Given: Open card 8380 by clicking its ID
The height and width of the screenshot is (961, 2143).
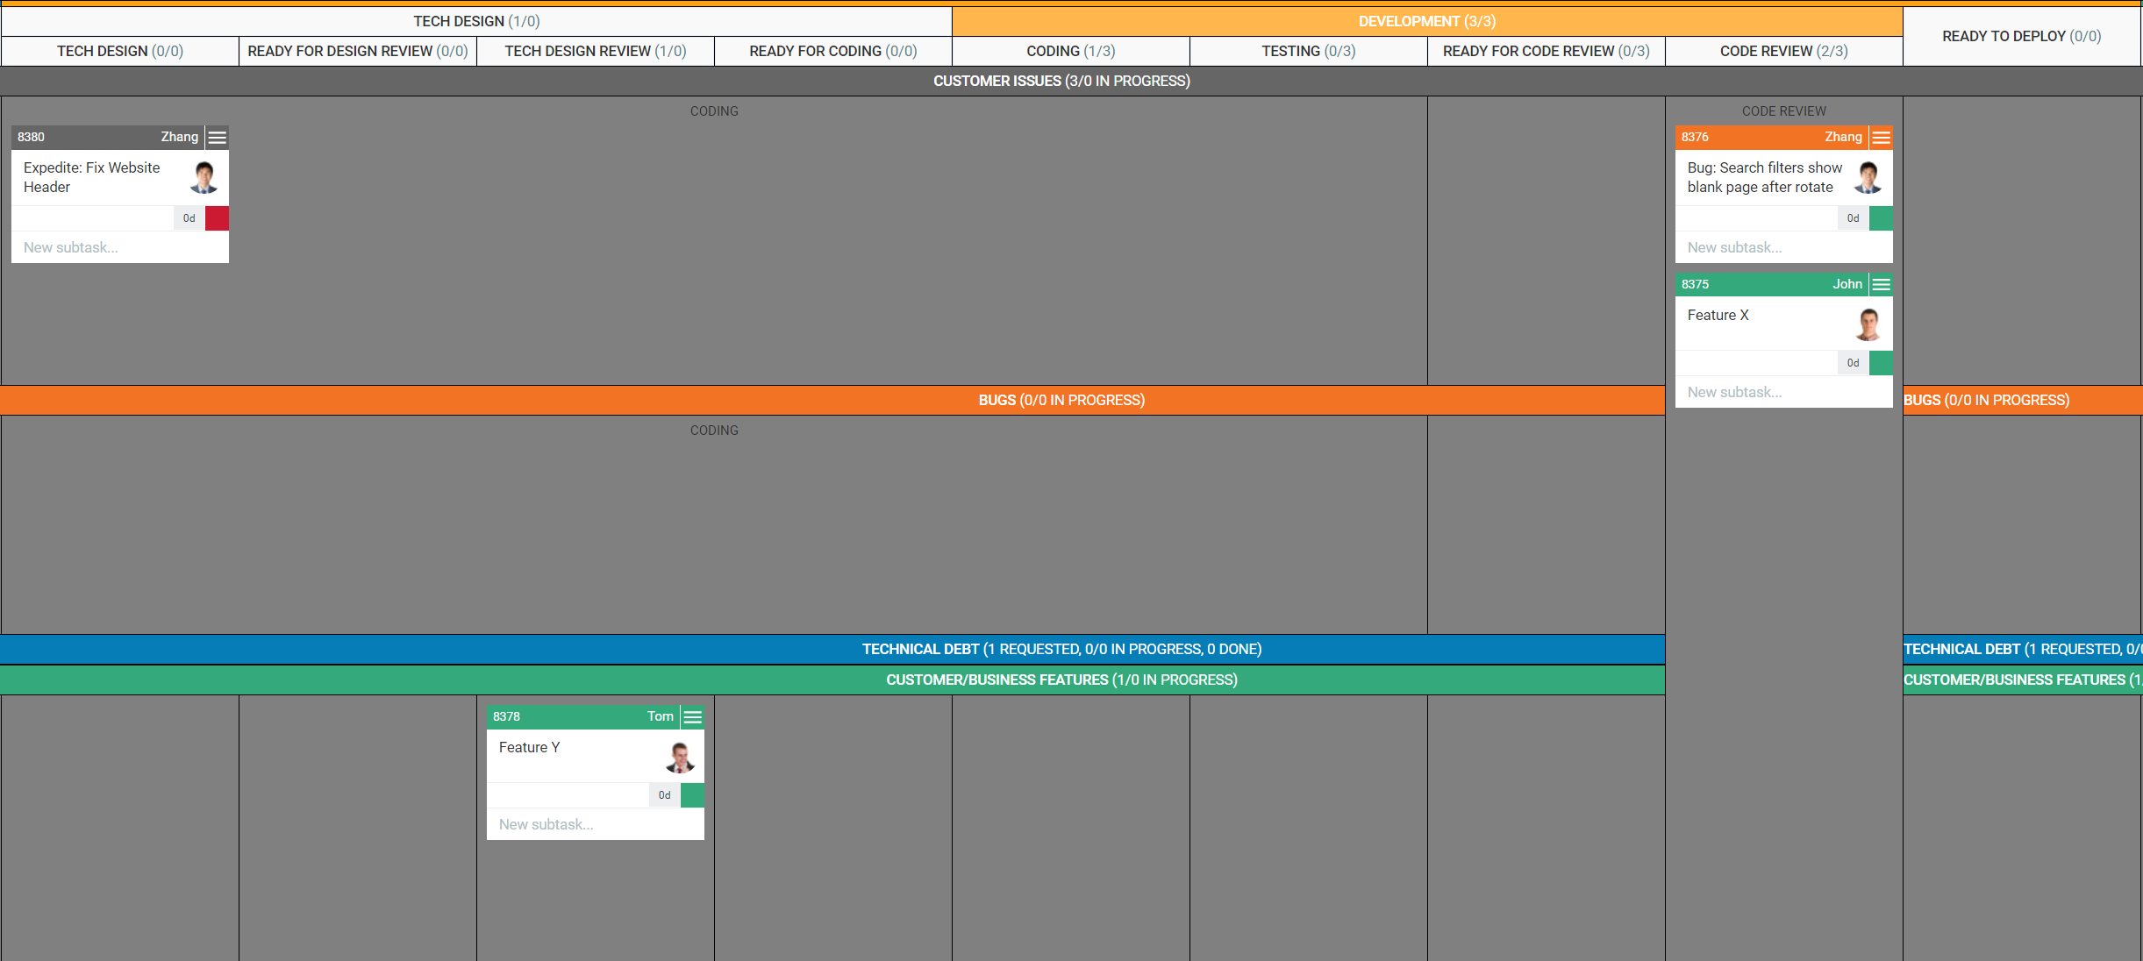Looking at the screenshot, I should point(31,137).
